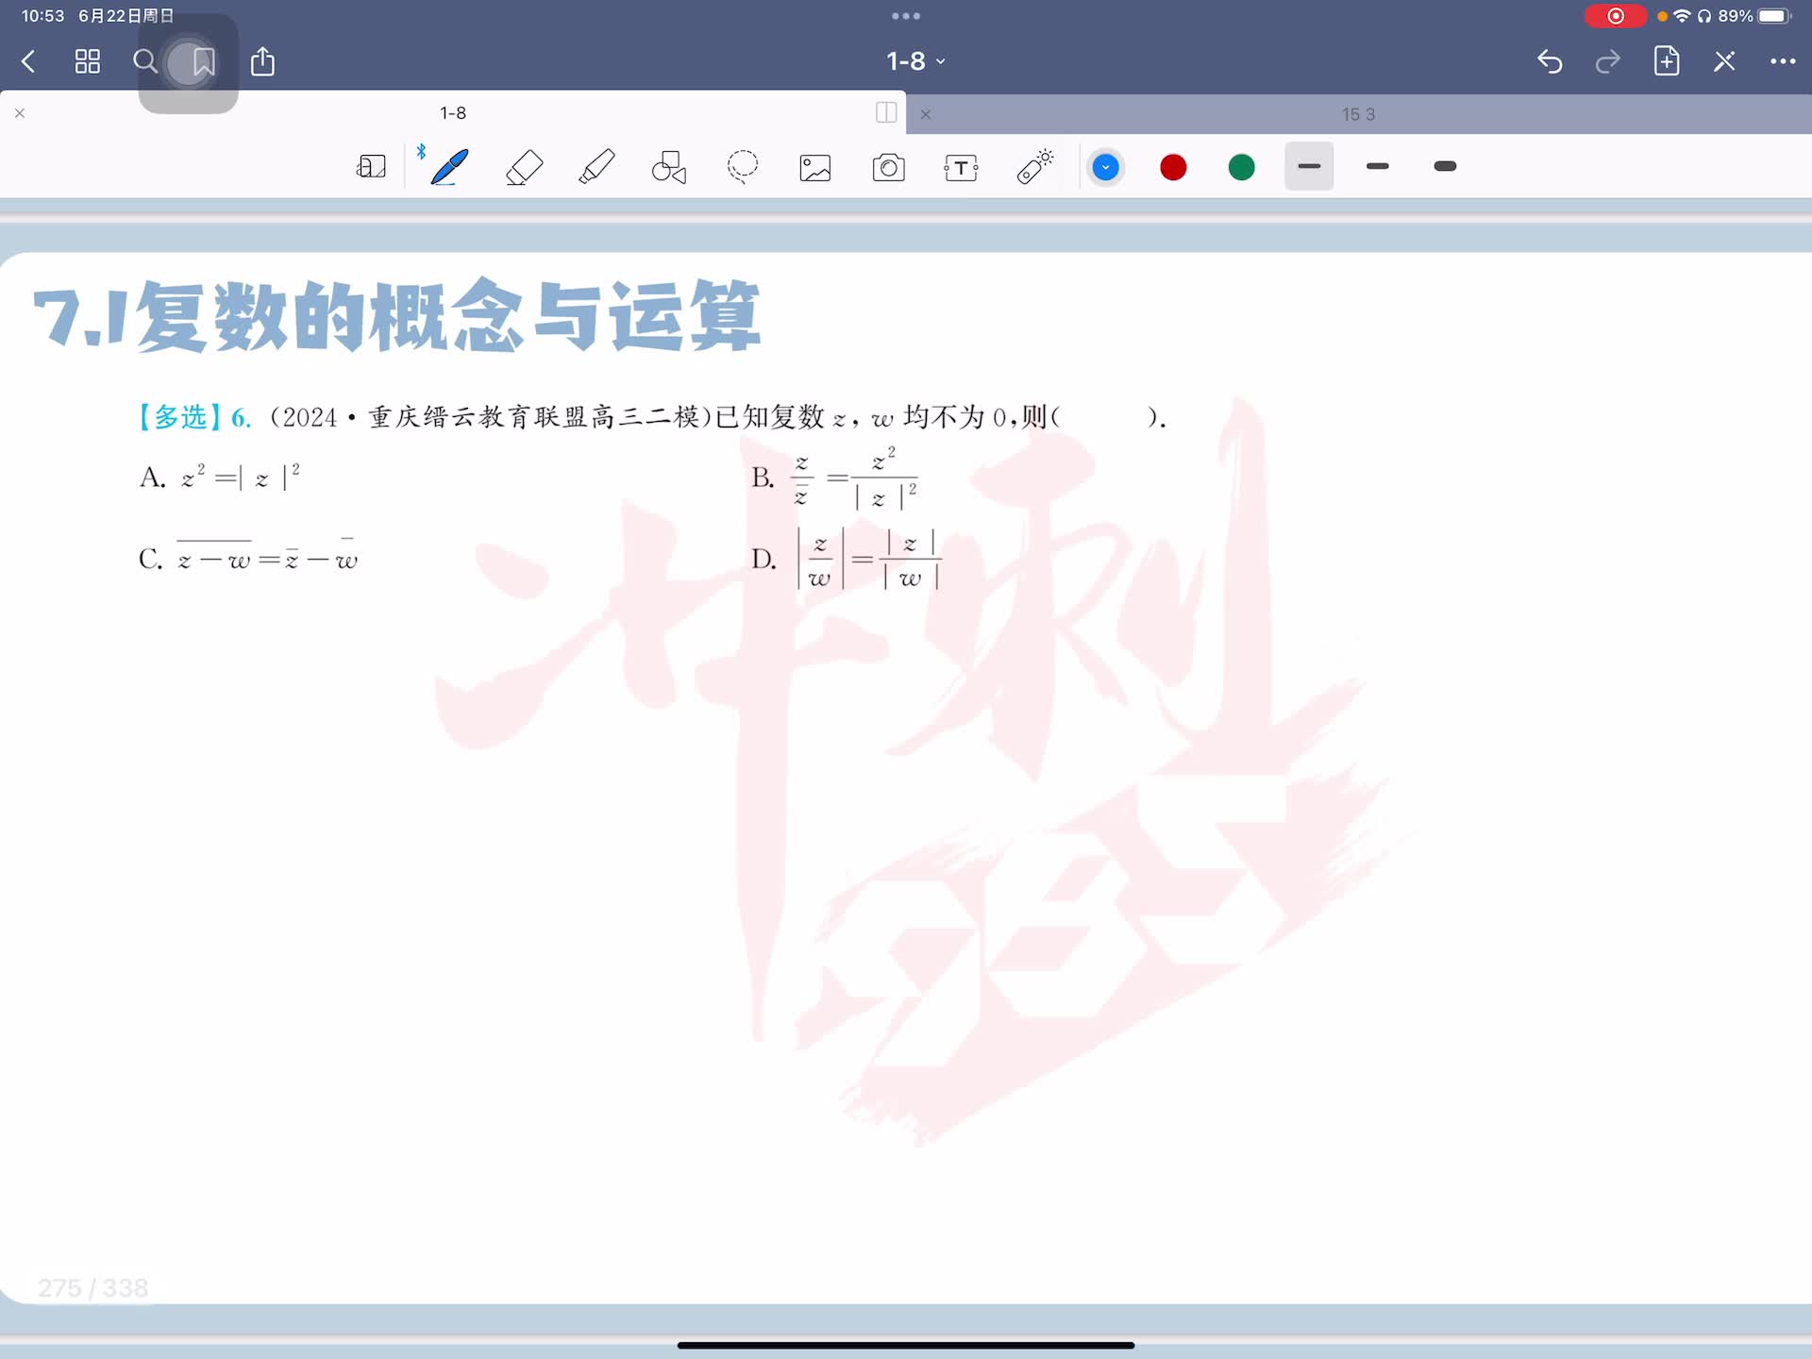Choose the red pen color
Image resolution: width=1812 pixels, height=1359 pixels.
click(x=1173, y=168)
